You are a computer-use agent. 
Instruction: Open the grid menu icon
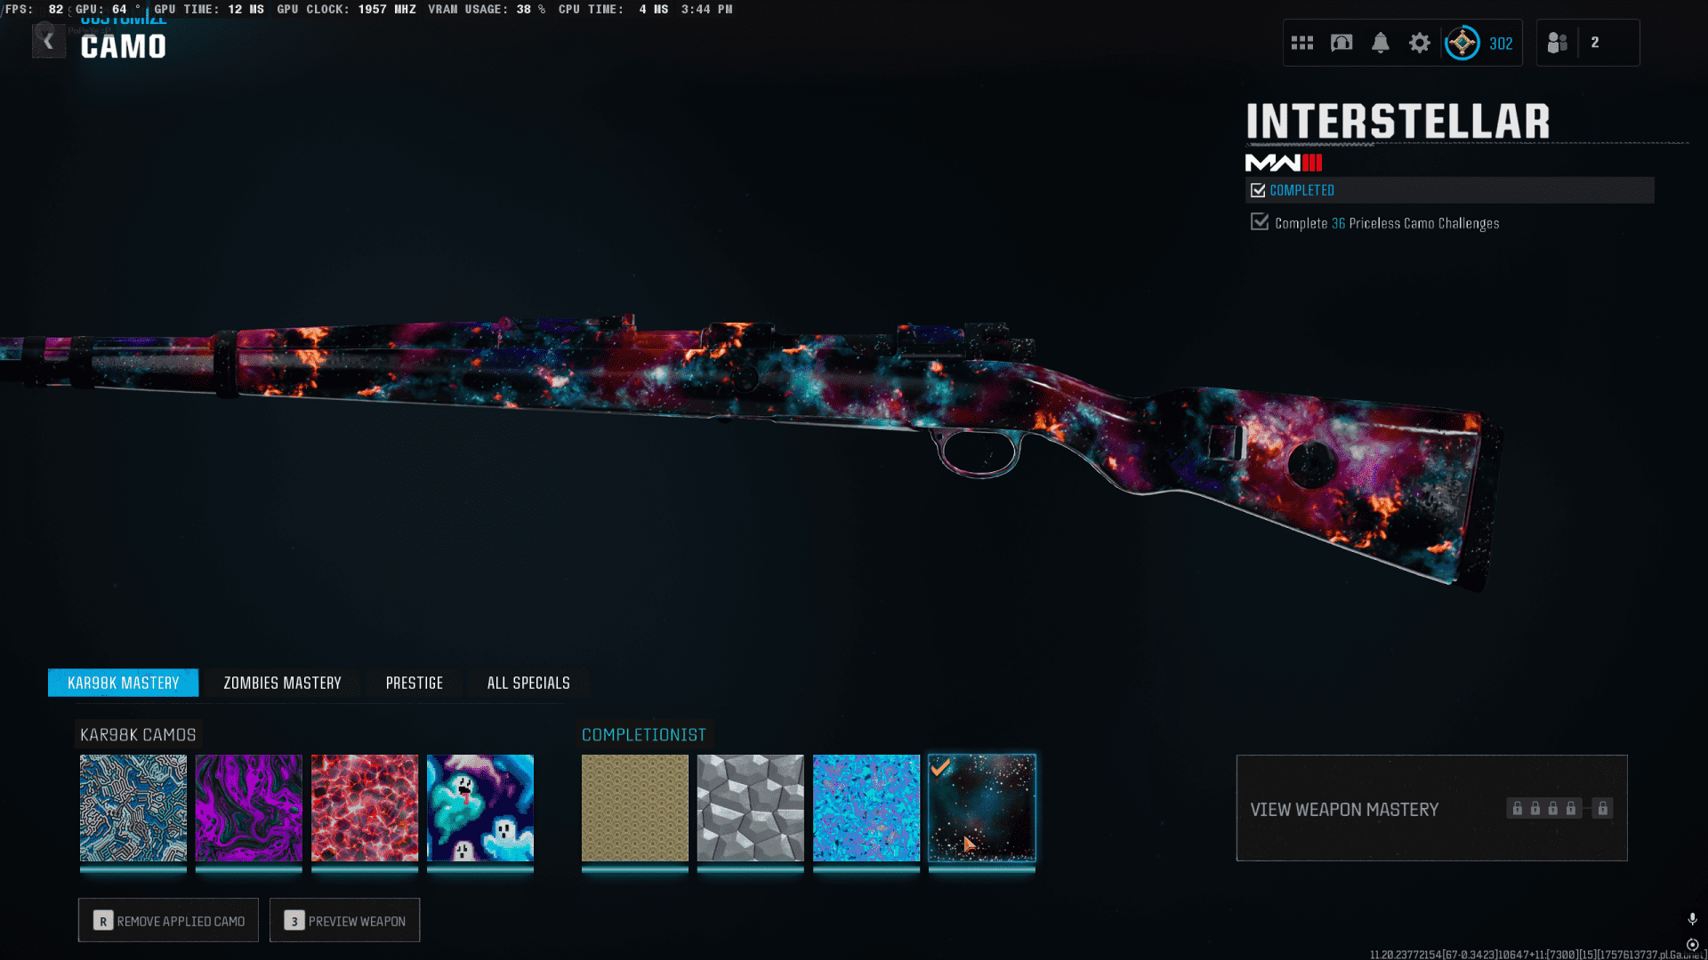1302,43
